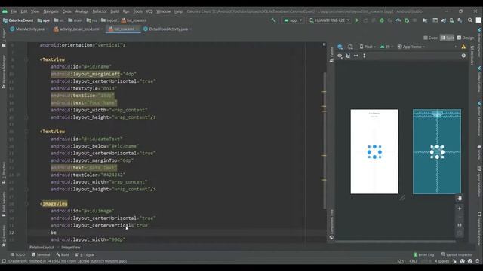The height and width of the screenshot is (271, 483).
Task: Click the design surface layers icon
Action: coord(340,47)
